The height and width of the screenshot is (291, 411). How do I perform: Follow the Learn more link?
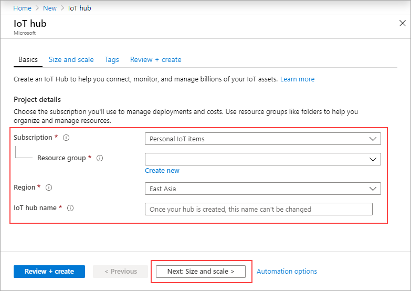tap(297, 79)
